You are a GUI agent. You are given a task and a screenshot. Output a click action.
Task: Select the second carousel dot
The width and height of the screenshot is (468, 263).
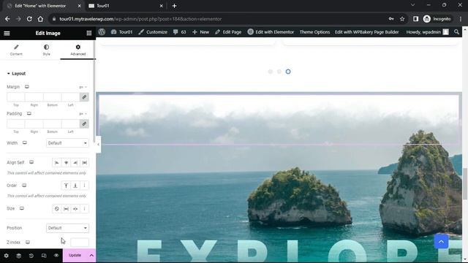coord(279,72)
